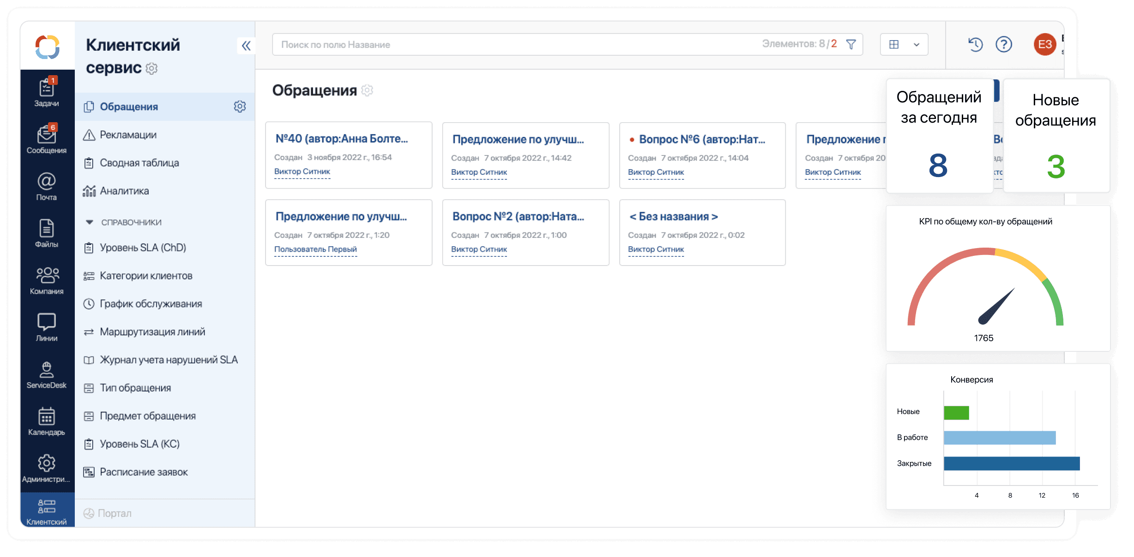This screenshot has width=1134, height=557.
Task: Open the ЕЗ user avatar
Action: click(x=1045, y=44)
